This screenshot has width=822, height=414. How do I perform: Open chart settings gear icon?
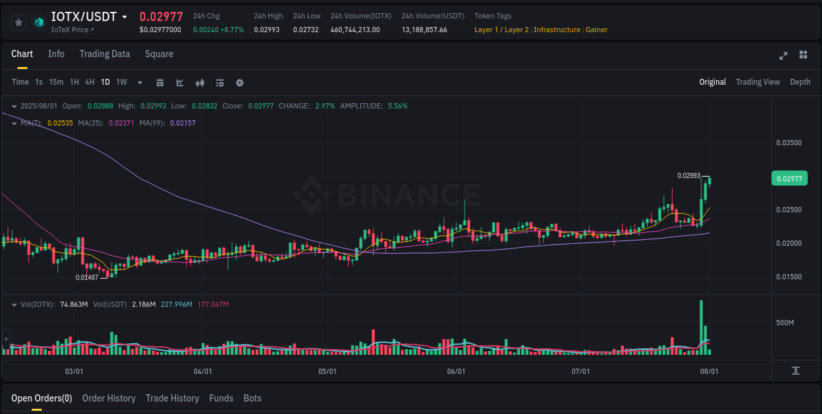point(239,83)
